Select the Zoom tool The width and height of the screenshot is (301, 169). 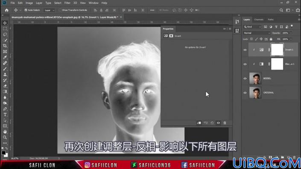tap(5, 137)
